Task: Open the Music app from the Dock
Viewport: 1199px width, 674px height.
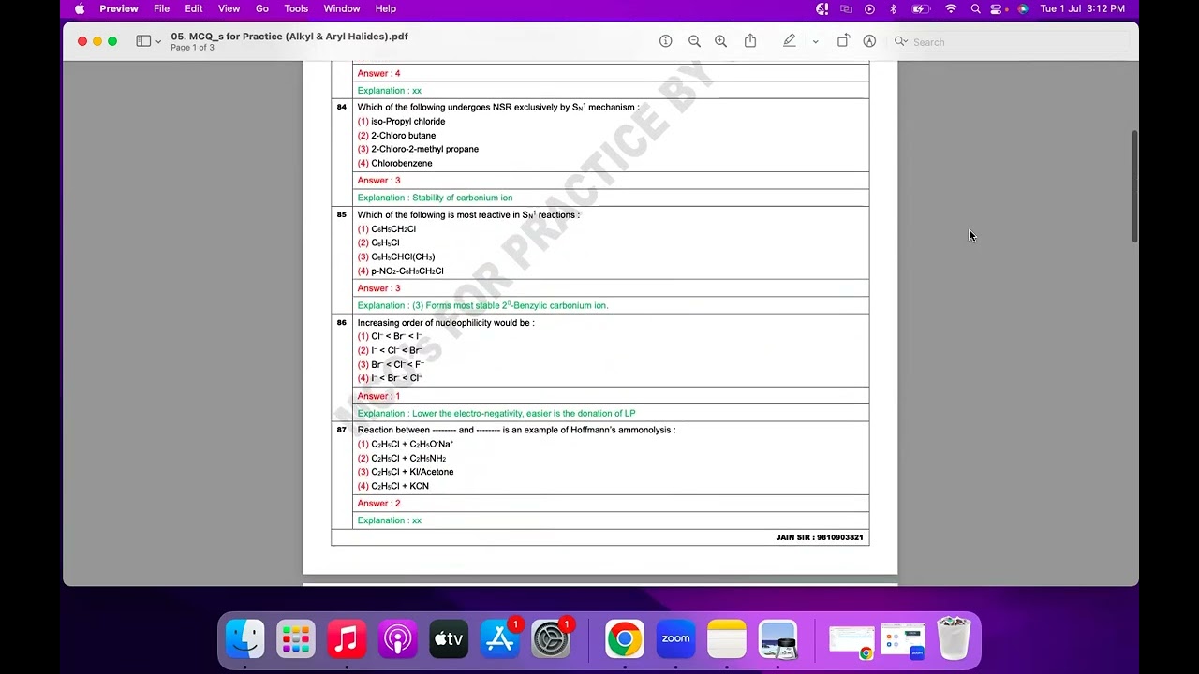Action: pyautogui.click(x=347, y=639)
